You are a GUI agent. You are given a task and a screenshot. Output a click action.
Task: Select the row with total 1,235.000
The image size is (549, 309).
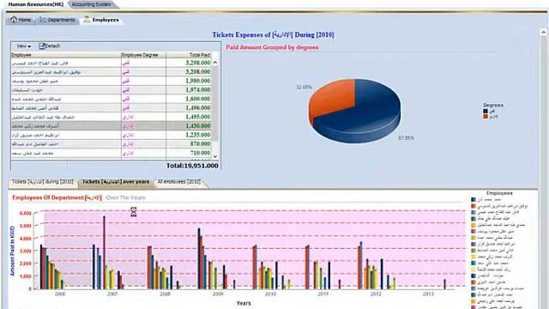[x=111, y=135]
